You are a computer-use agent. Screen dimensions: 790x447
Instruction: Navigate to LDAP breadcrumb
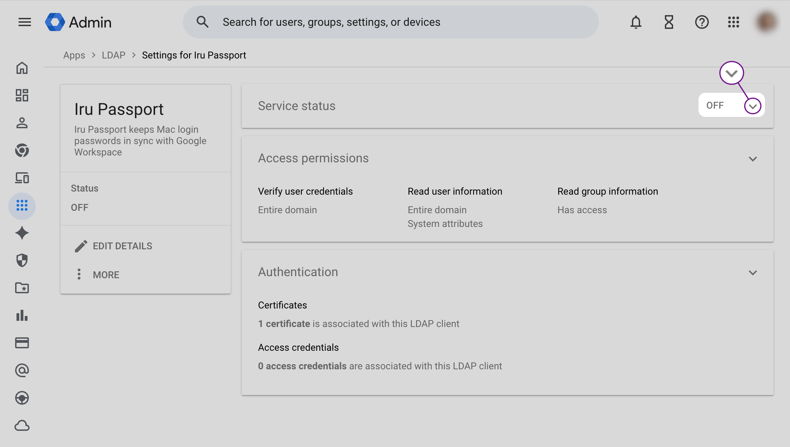113,55
